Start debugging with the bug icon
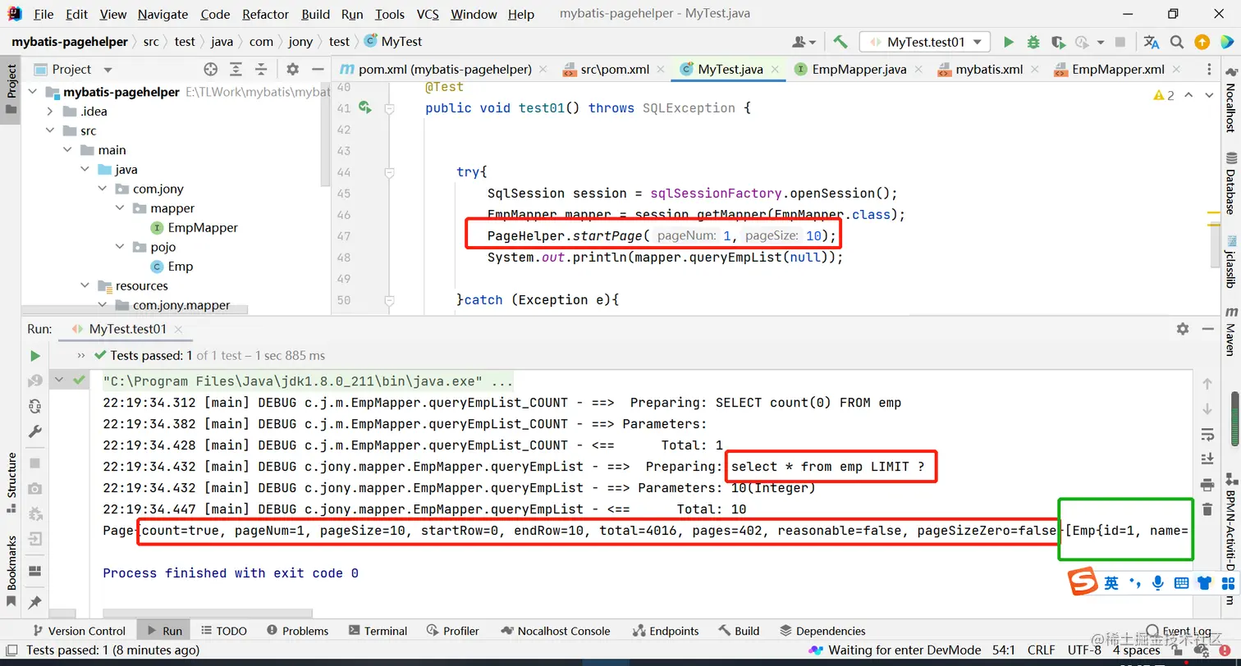 point(1033,42)
